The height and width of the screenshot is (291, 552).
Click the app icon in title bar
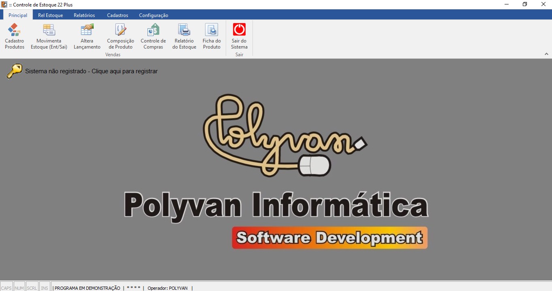(4, 4)
